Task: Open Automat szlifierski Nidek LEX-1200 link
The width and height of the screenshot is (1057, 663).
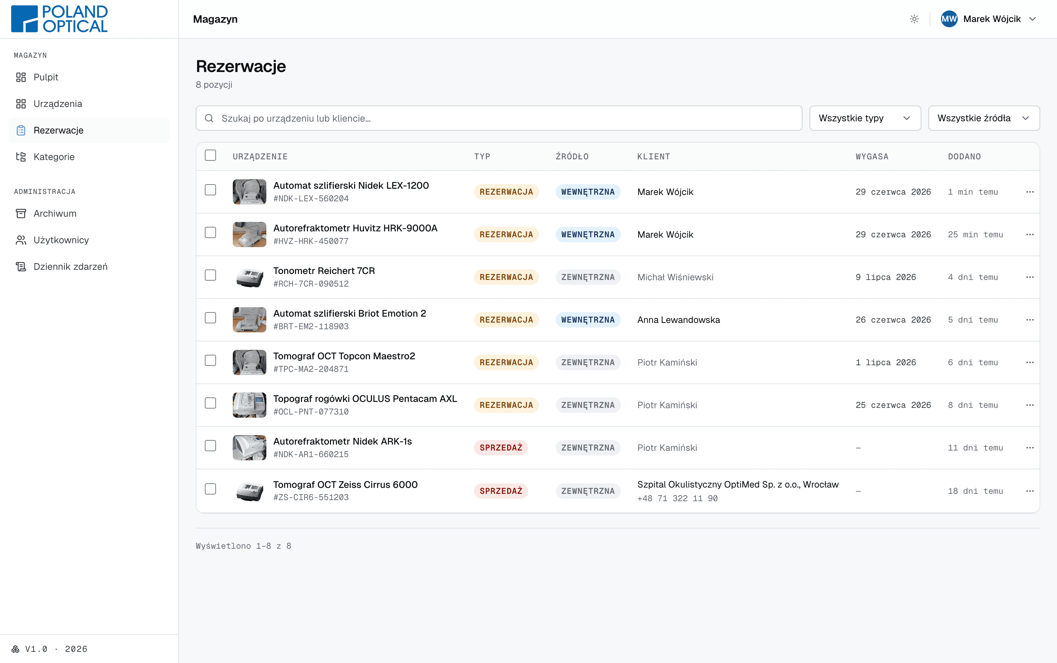Action: [351, 186]
